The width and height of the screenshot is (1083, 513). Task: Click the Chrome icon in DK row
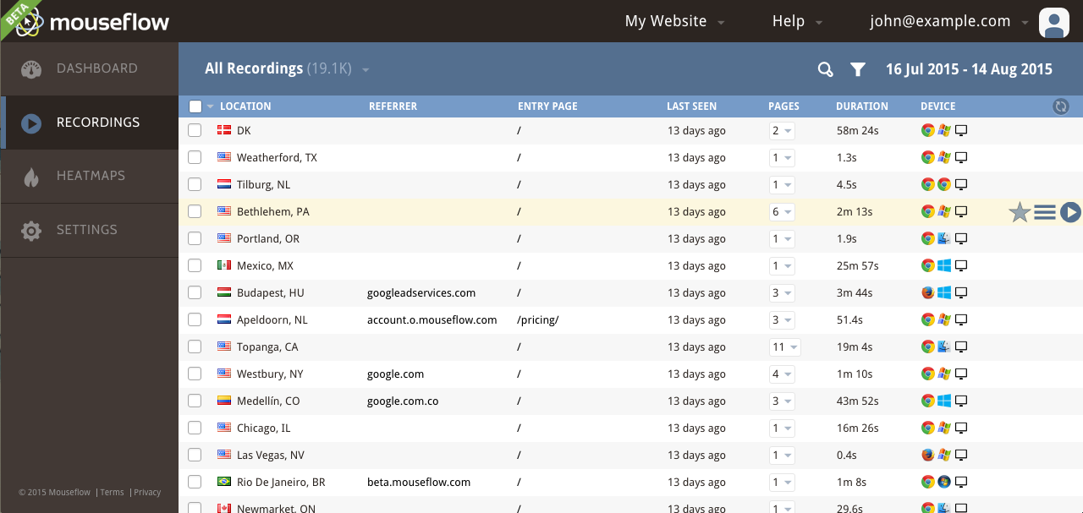(x=928, y=130)
